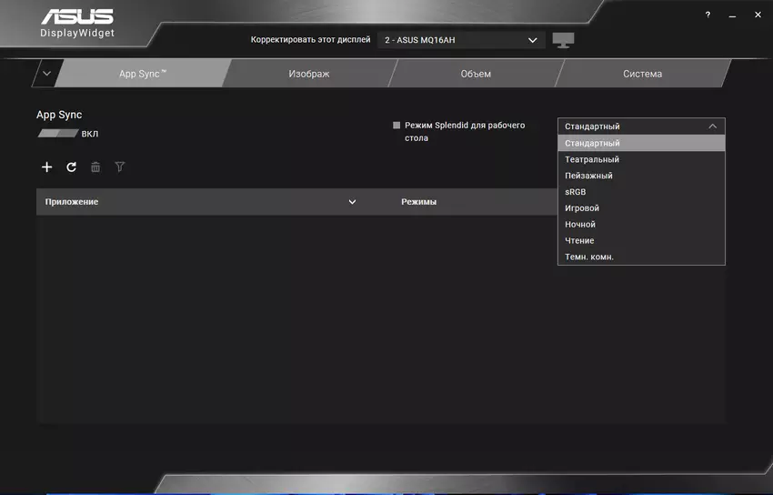Select Театральный from the mode list
Image resolution: width=773 pixels, height=495 pixels.
click(591, 159)
